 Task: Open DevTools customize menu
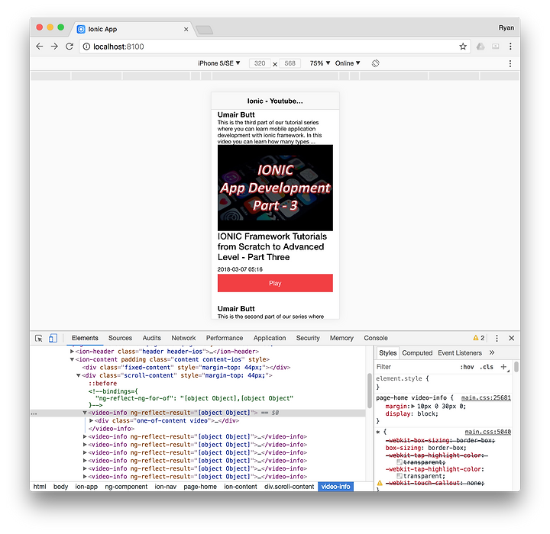coord(497,338)
